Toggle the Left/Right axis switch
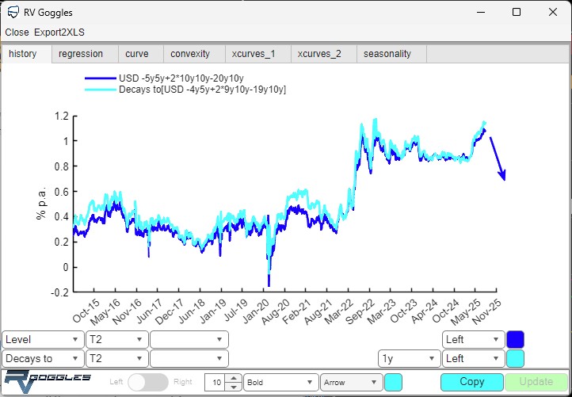The width and height of the screenshot is (572, 397). (x=148, y=383)
